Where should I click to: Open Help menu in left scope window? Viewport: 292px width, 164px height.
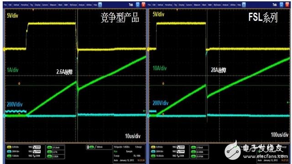pos(95,5)
